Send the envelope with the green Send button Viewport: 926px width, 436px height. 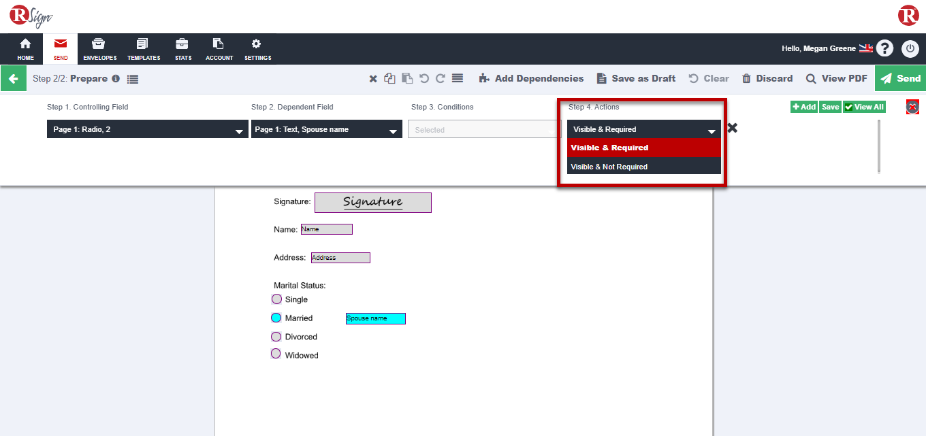pyautogui.click(x=900, y=78)
